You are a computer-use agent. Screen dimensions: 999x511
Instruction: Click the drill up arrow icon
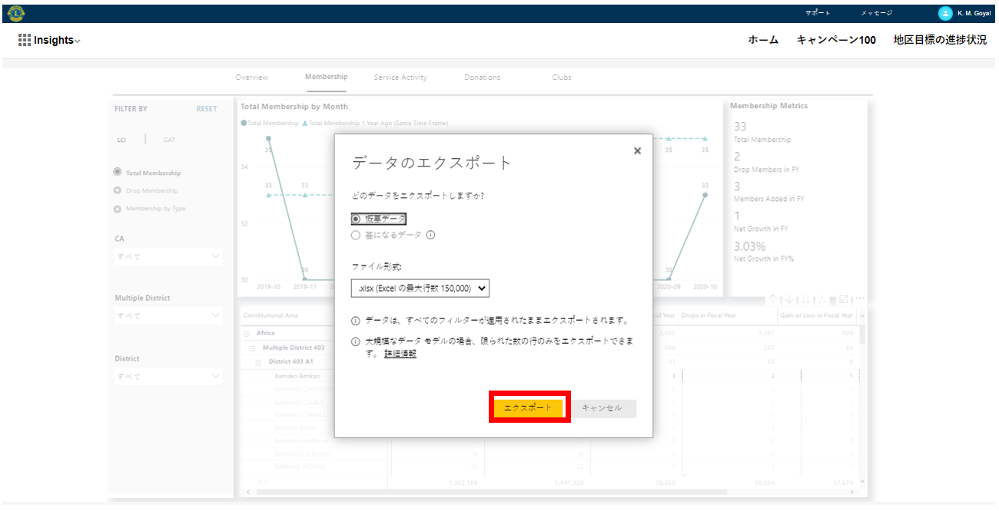772,299
